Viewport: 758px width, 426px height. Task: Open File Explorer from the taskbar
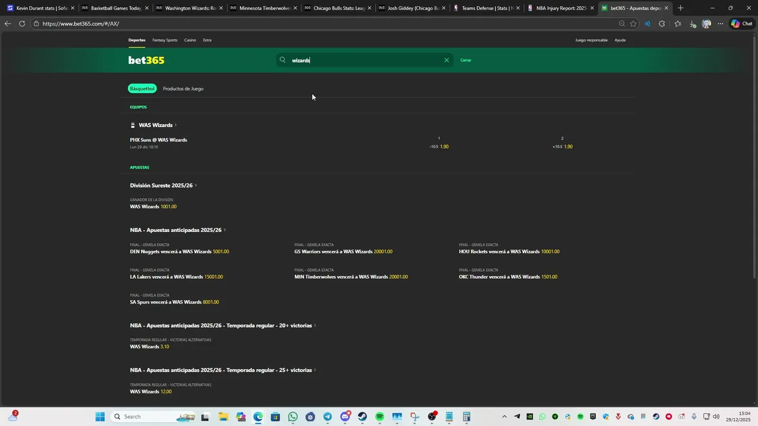click(x=223, y=417)
